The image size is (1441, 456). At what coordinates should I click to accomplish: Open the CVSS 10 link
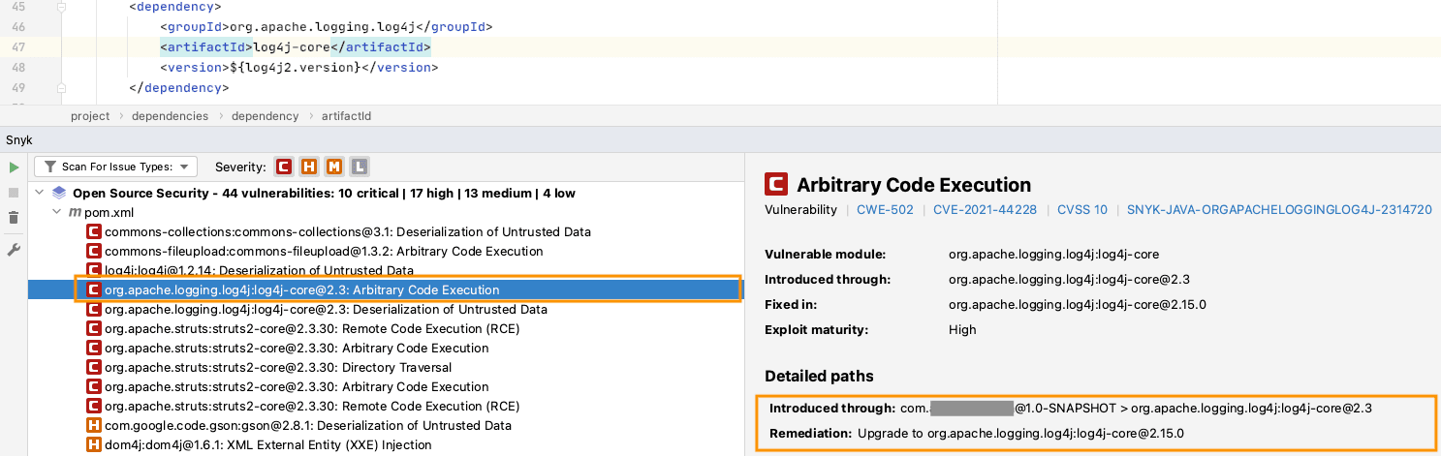1081,209
